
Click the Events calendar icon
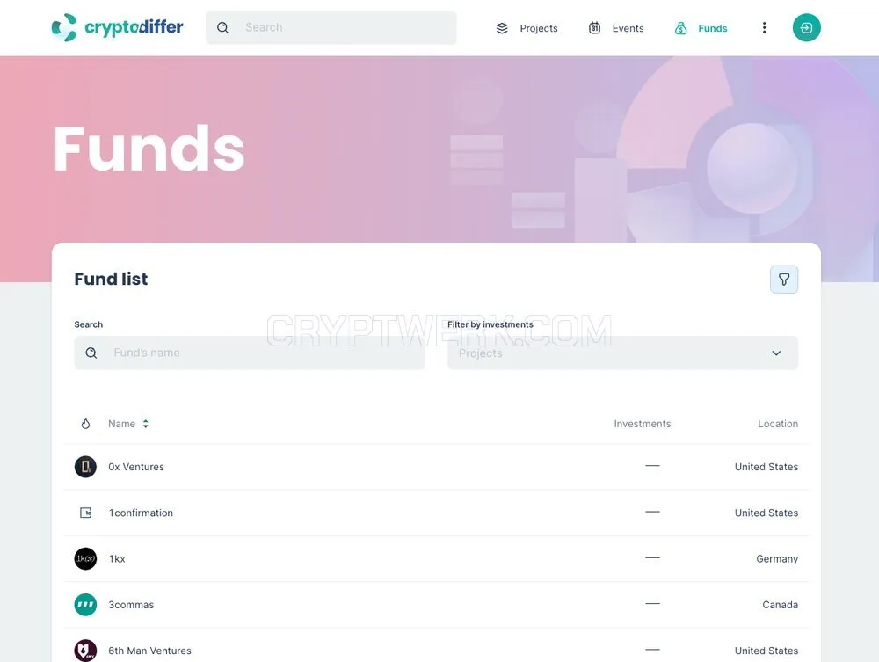[x=595, y=27]
